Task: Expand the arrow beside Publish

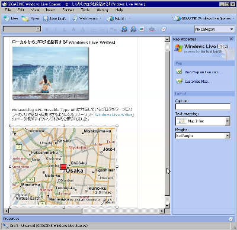Action: click(x=130, y=18)
